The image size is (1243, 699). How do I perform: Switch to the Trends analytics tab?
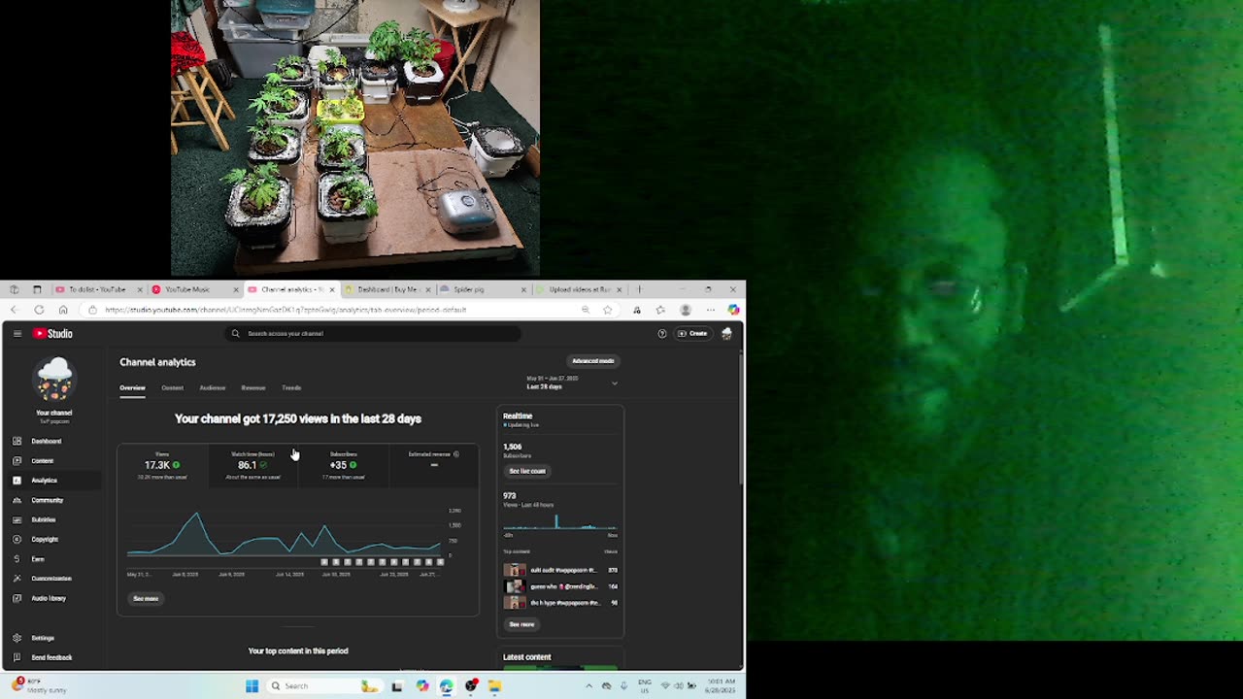(291, 387)
